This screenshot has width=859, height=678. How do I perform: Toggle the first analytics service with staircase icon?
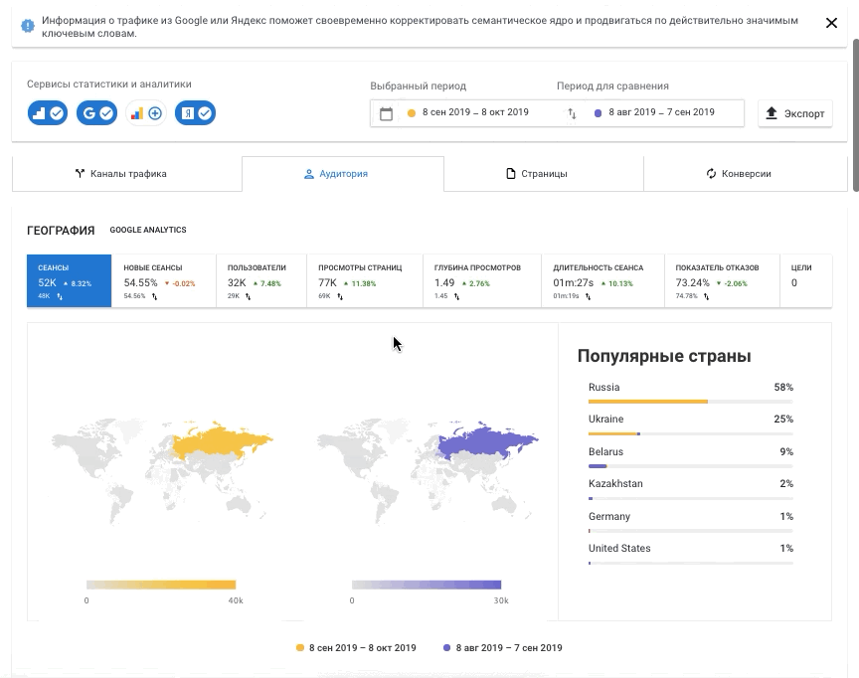coord(48,113)
